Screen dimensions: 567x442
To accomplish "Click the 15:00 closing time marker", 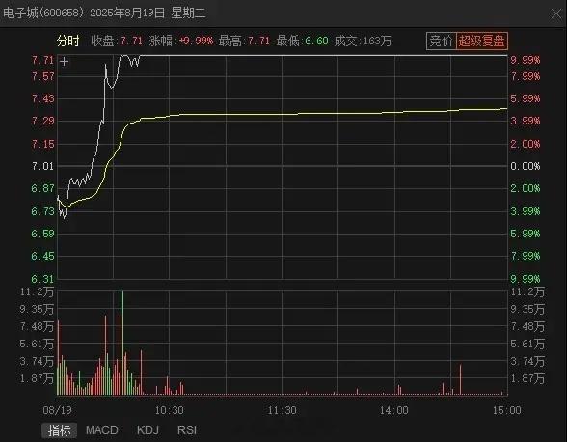I will pyautogui.click(x=506, y=410).
